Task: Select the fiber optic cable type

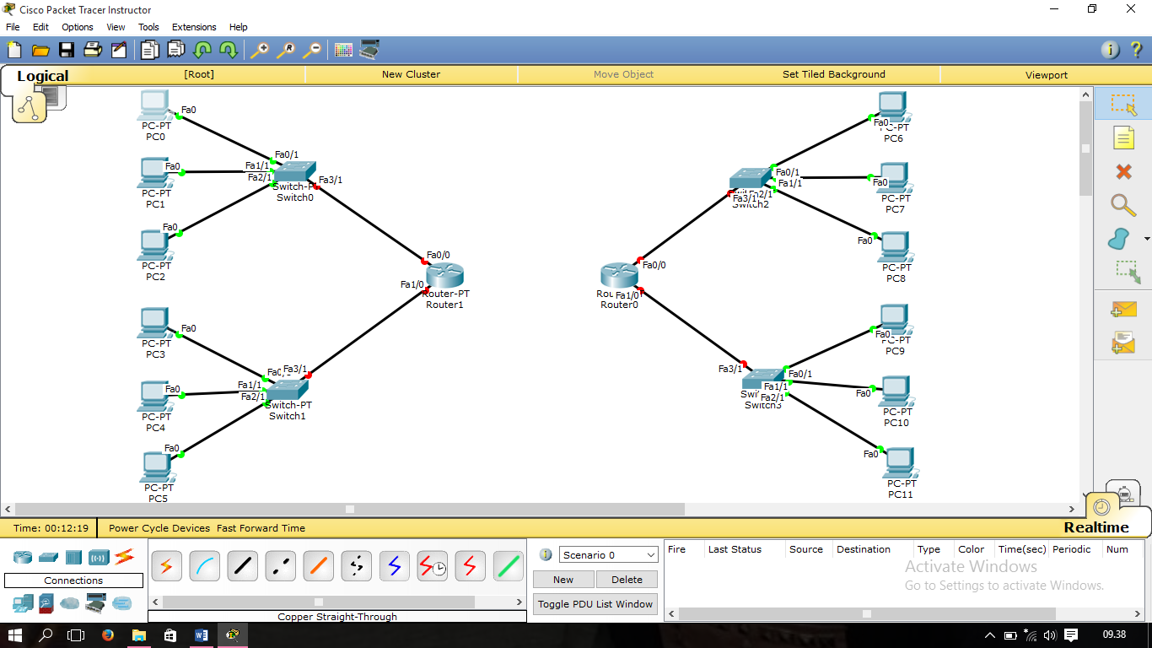Action: [x=316, y=566]
